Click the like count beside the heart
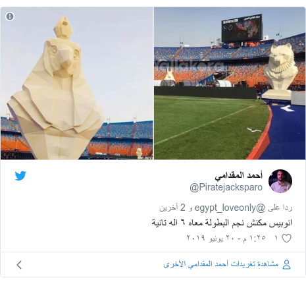The height and width of the screenshot is (284, 306). click(277, 238)
